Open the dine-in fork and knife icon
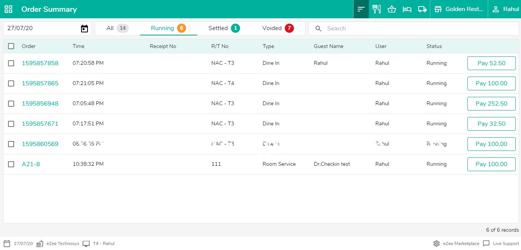Viewport: 521px width, 250px height. (377, 9)
